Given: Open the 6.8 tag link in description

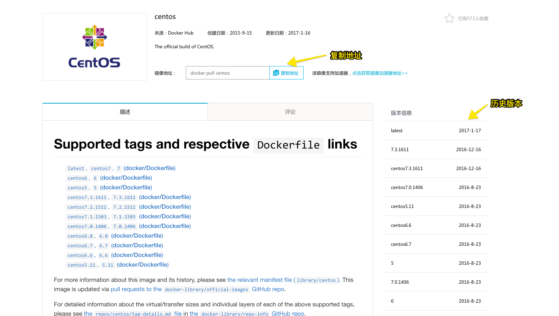Looking at the screenshot, I should coord(103,236).
